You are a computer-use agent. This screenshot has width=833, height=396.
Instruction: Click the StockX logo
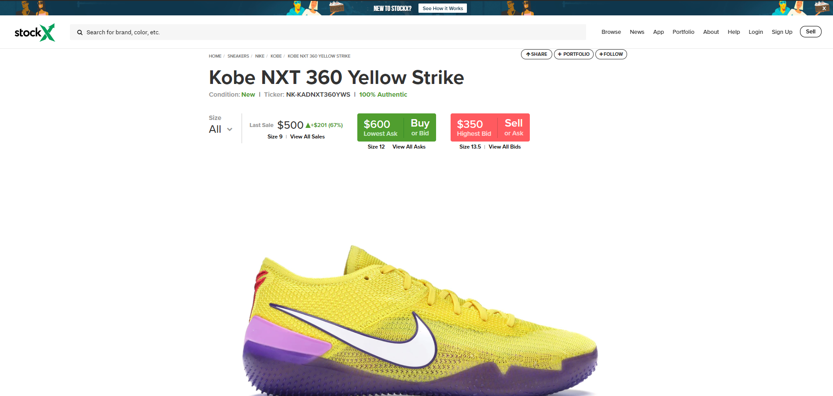[35, 33]
